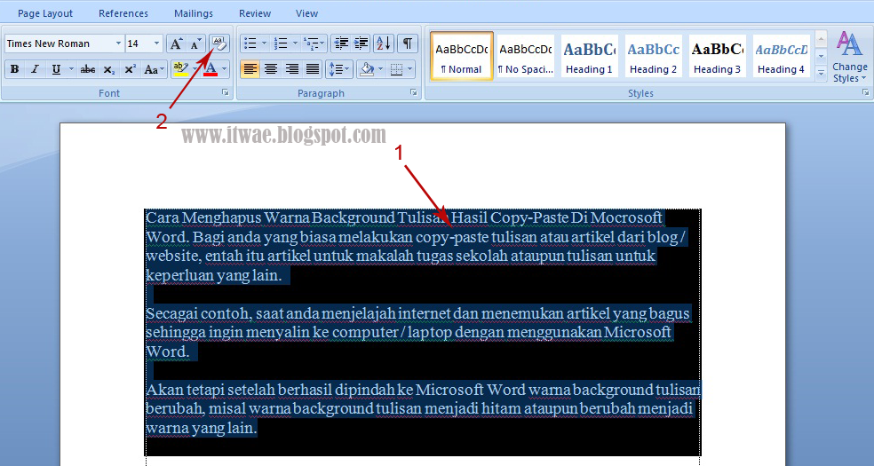Click the Change Case Aa button
Image resolution: width=874 pixels, height=466 pixels.
tap(154, 69)
